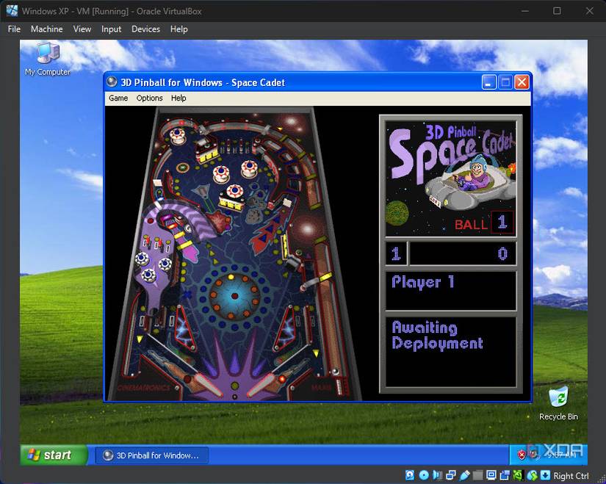Select the 3D Pinball taskbar button
This screenshot has width=606, height=484.
[x=151, y=455]
